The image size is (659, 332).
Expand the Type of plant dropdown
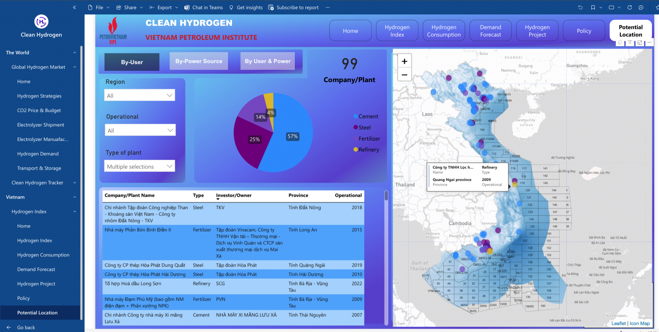tap(140, 166)
